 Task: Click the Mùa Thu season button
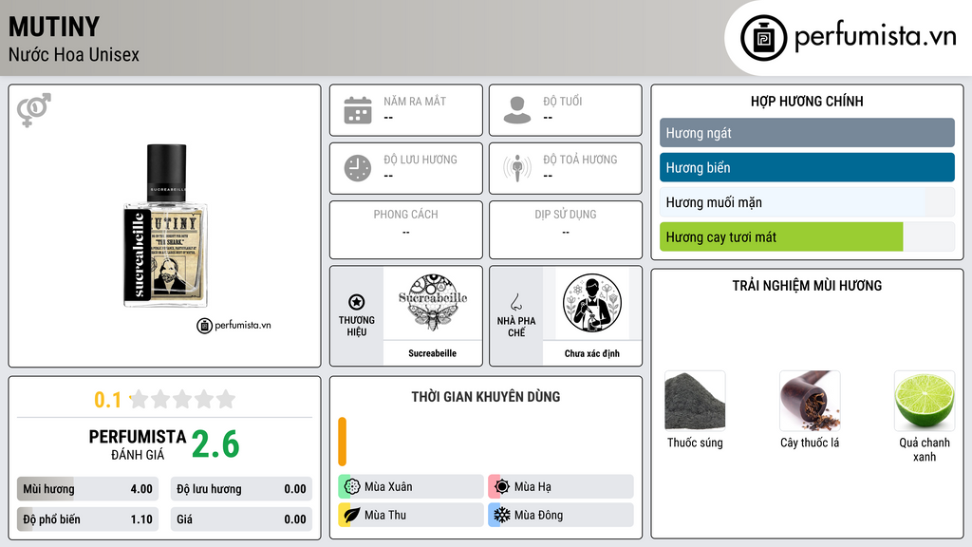tap(411, 515)
